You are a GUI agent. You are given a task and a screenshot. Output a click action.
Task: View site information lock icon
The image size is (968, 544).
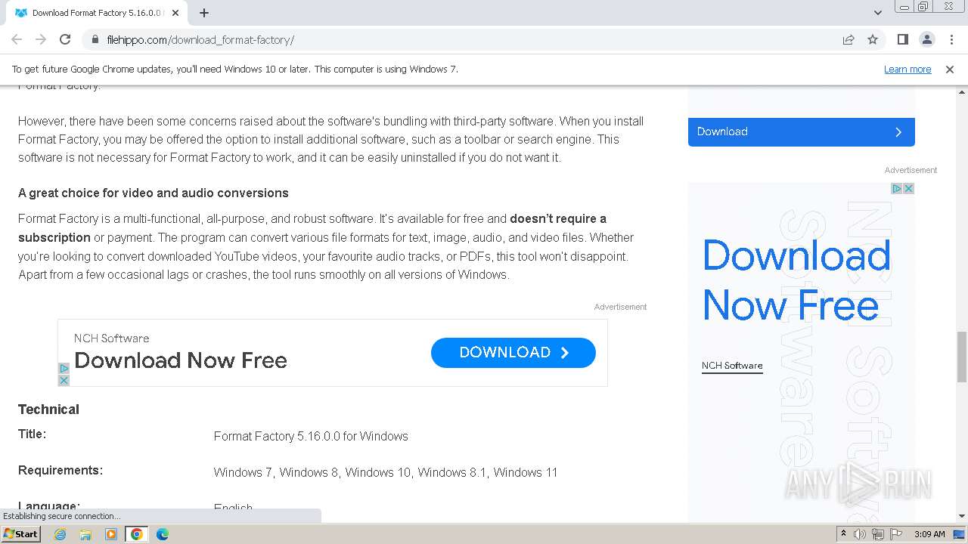(95, 39)
